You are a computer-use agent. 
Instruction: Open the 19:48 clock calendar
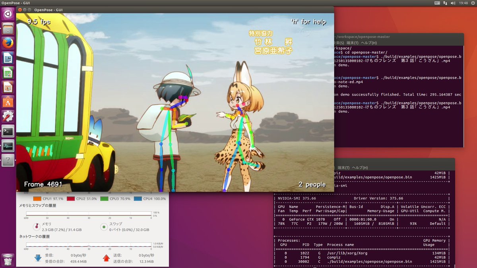[463, 3]
